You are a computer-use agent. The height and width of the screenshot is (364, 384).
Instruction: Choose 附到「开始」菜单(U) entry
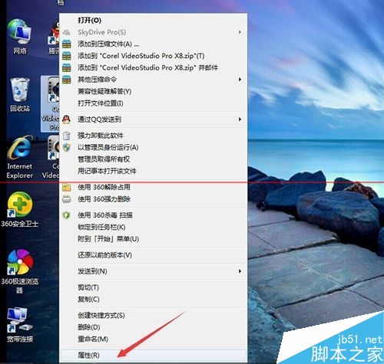coord(154,239)
